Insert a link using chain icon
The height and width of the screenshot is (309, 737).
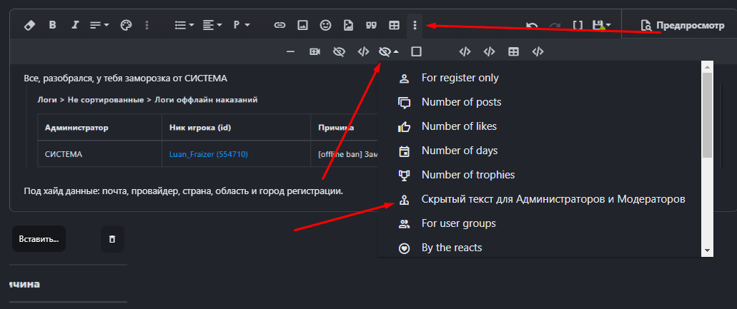pos(280,25)
